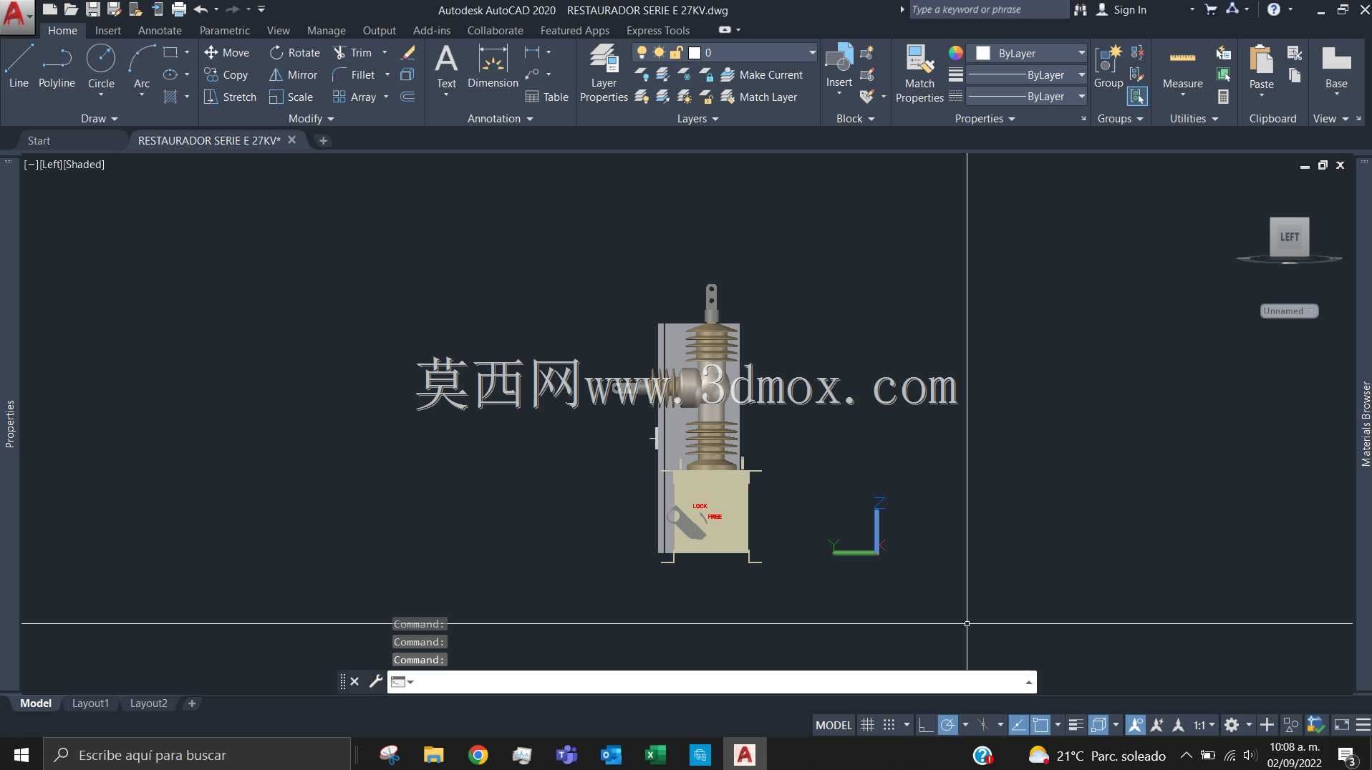The image size is (1372, 770).
Task: Select the Line tool
Action: (x=19, y=66)
